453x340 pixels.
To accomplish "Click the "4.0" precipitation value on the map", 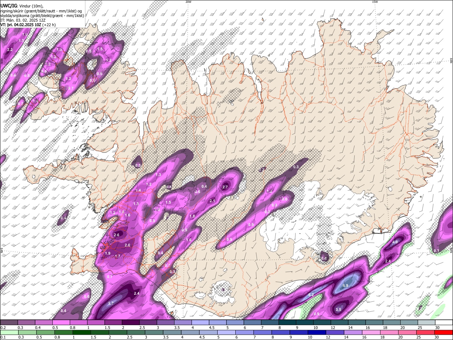I will click(x=395, y=242).
